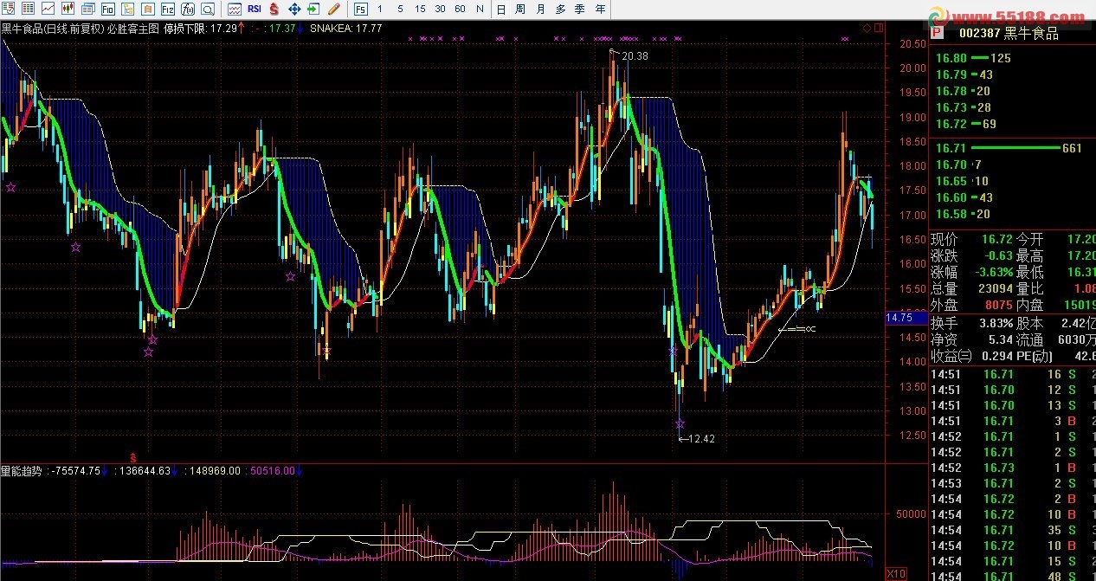Open the candlestick chart icon
Screen dimensions: 1096x581
pyautogui.click(x=68, y=9)
